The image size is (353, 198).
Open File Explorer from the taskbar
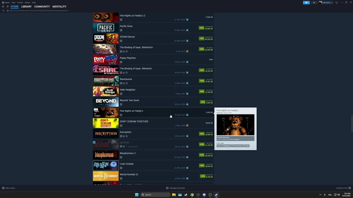(x=174, y=195)
